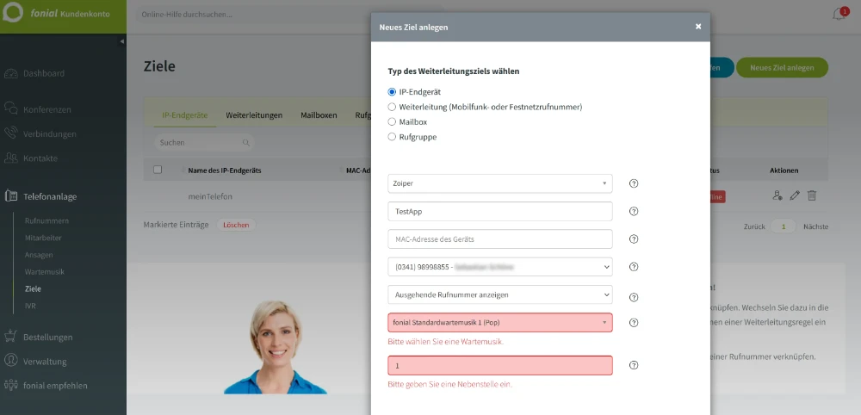Screen dimensions: 861x415
Task: Open help icon next to Ausgehende Rufnummer
Action: [634, 298]
